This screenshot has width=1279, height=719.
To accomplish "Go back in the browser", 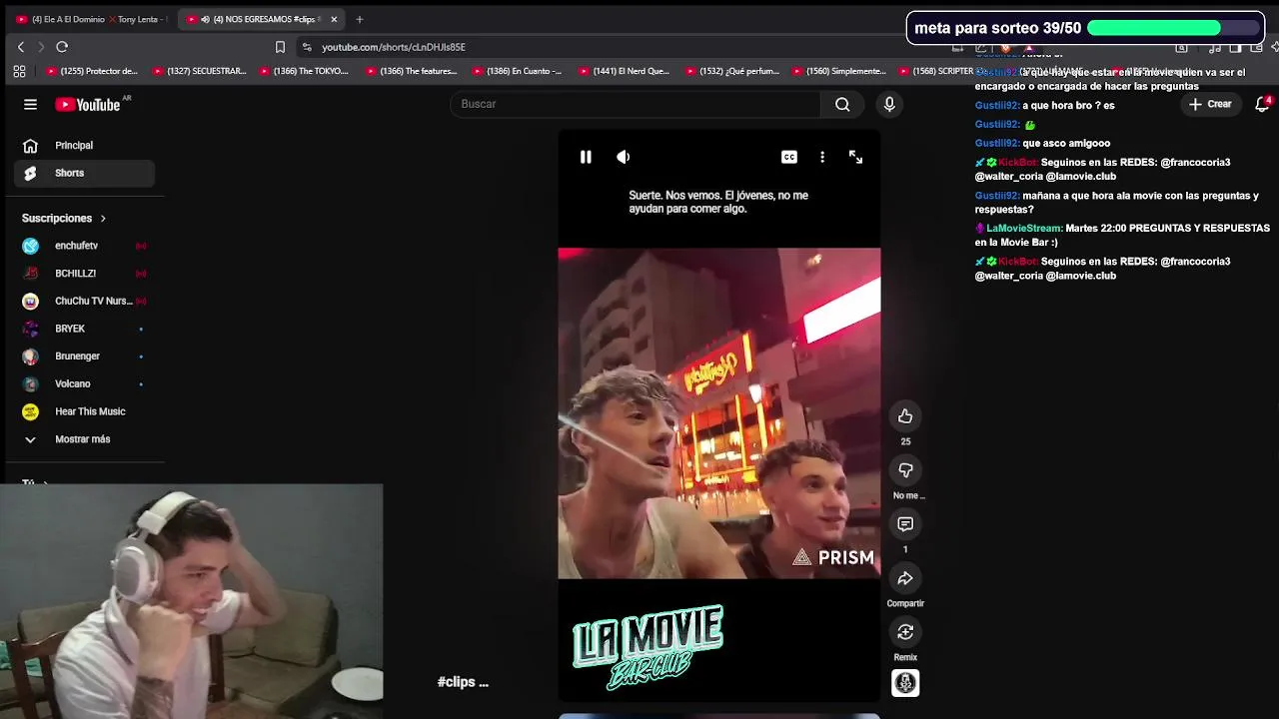I will 21,47.
